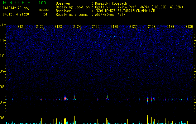Image resolution: width=196 pixels, height=124 pixels.
Task: Click the 2121 time marker
Action: pos(21,27)
